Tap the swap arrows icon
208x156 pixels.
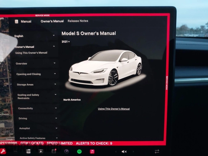pos(157,151)
